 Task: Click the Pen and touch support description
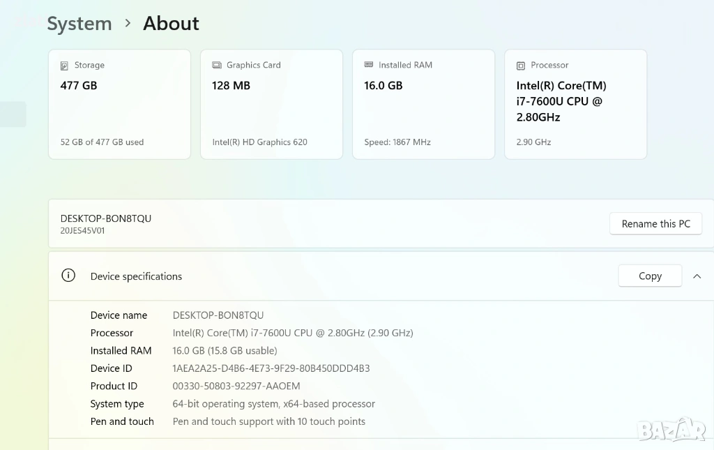tap(268, 421)
